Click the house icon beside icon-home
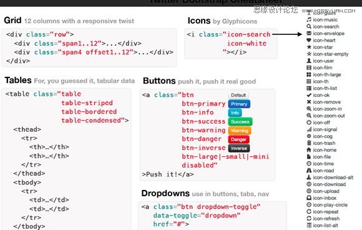 309,150
